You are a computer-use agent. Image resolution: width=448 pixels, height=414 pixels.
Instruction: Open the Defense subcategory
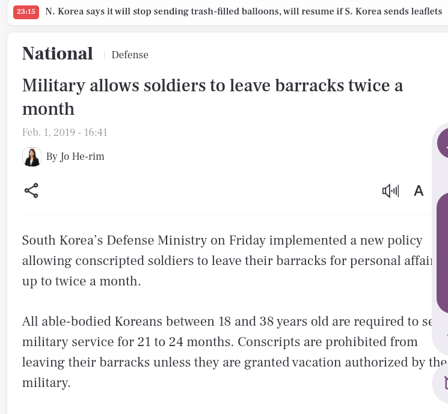[130, 55]
